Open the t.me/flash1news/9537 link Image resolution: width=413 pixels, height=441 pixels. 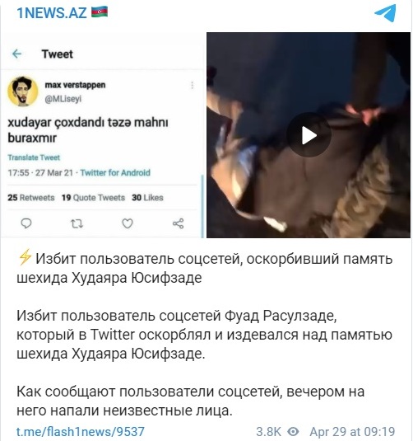coord(81,431)
